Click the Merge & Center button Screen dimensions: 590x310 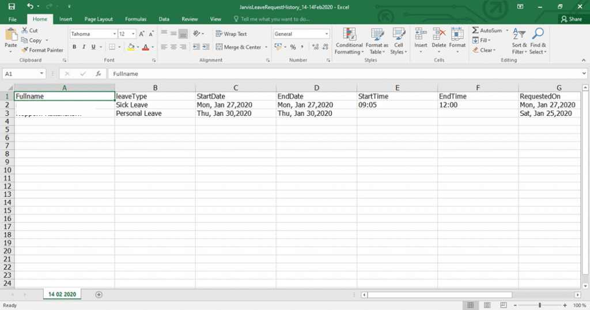(x=238, y=47)
